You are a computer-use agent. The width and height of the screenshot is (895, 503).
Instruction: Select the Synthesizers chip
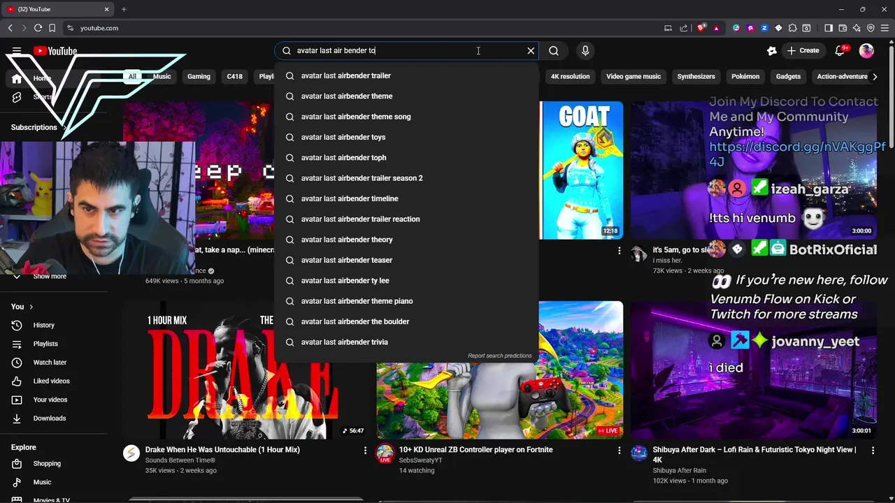coord(696,76)
